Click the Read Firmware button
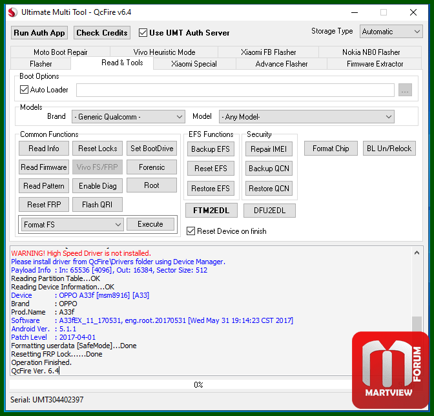 coord(44,167)
